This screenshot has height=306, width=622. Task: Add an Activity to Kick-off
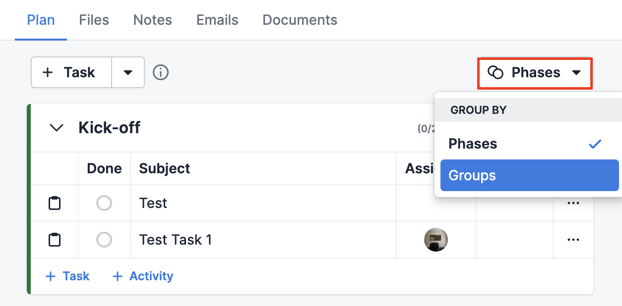[142, 276]
